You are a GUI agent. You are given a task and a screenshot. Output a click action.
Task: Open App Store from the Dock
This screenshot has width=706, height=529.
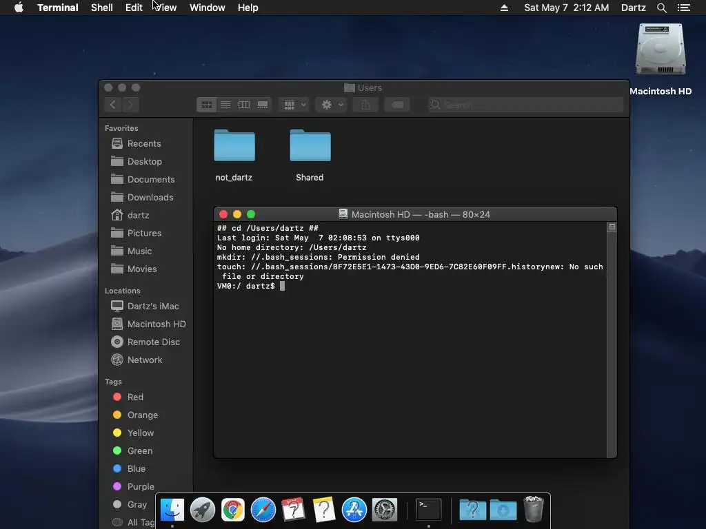[x=354, y=510]
